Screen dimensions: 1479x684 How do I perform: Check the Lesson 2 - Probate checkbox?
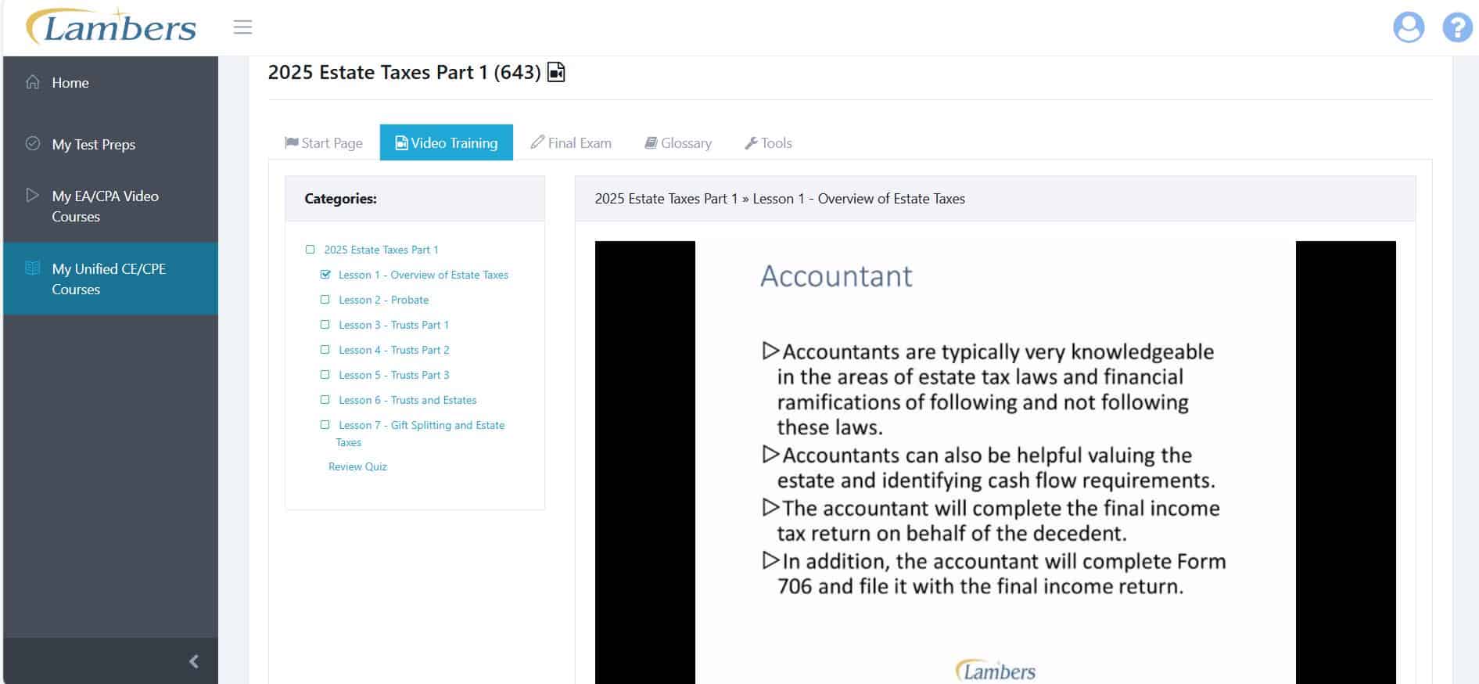click(x=325, y=300)
